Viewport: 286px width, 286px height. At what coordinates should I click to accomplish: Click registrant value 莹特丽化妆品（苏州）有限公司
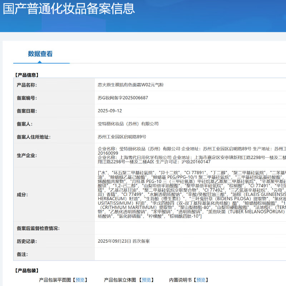pos(128,124)
